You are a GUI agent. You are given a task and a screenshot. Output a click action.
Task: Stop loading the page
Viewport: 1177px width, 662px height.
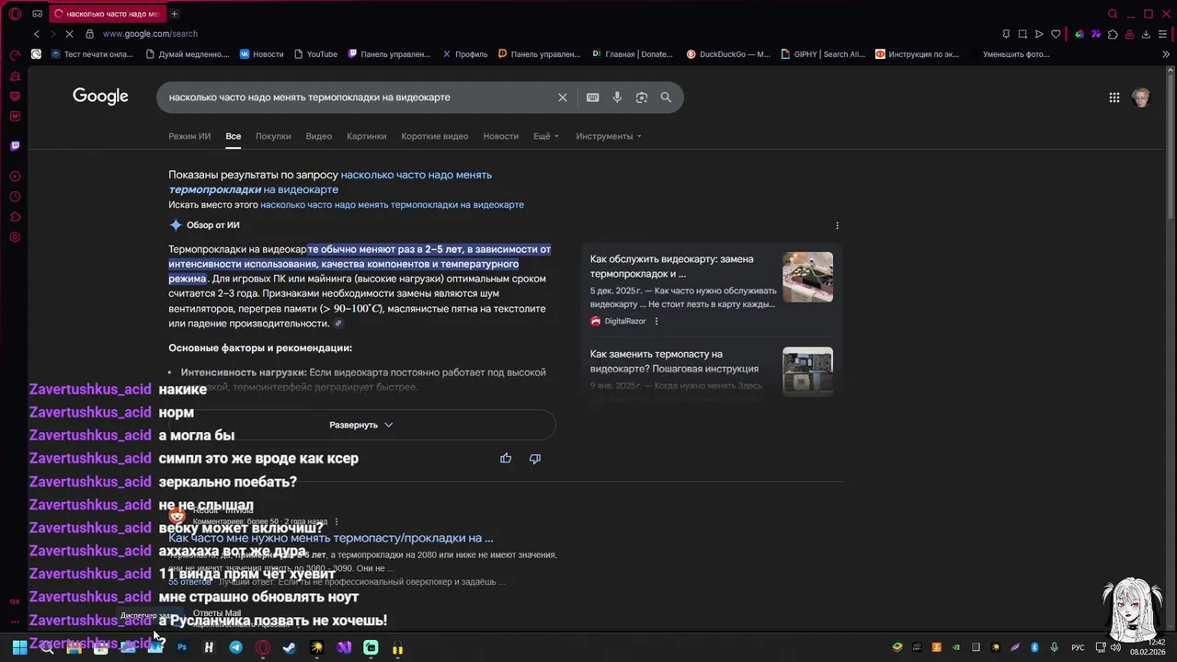coord(71,34)
